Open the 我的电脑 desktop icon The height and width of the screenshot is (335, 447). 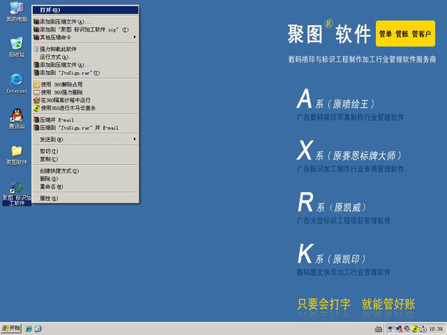click(x=16, y=9)
